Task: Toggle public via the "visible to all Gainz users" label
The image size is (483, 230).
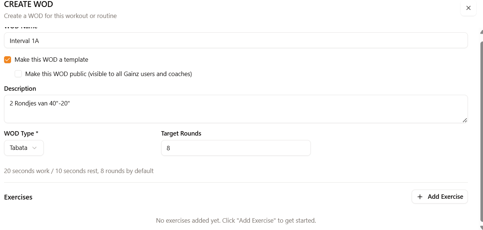Action: [x=109, y=74]
